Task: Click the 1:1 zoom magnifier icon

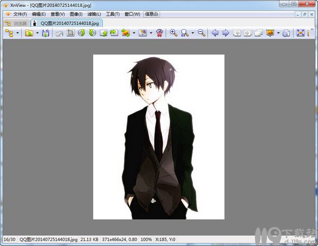Action: click(185, 33)
